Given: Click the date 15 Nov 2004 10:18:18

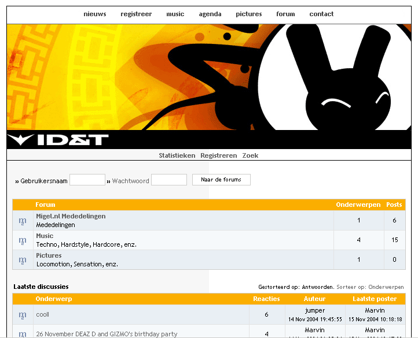Looking at the screenshot, I should pyautogui.click(x=375, y=320).
